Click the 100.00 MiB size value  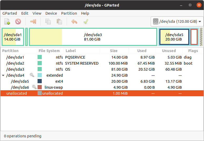(x=118, y=63)
